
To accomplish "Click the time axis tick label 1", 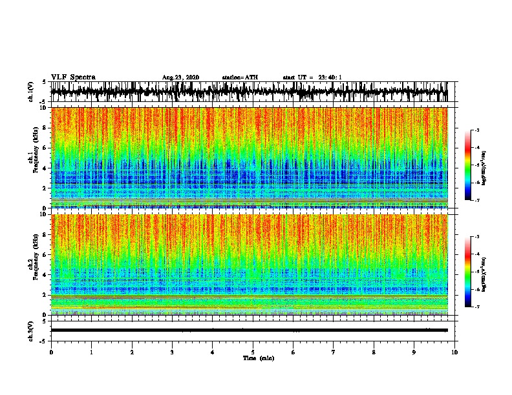I will (91, 352).
